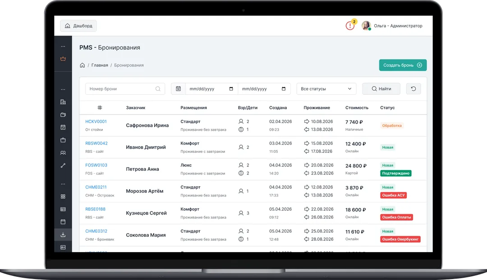Click the first mm/dd/yyyy date field
The image size is (487, 280).
tap(211, 89)
